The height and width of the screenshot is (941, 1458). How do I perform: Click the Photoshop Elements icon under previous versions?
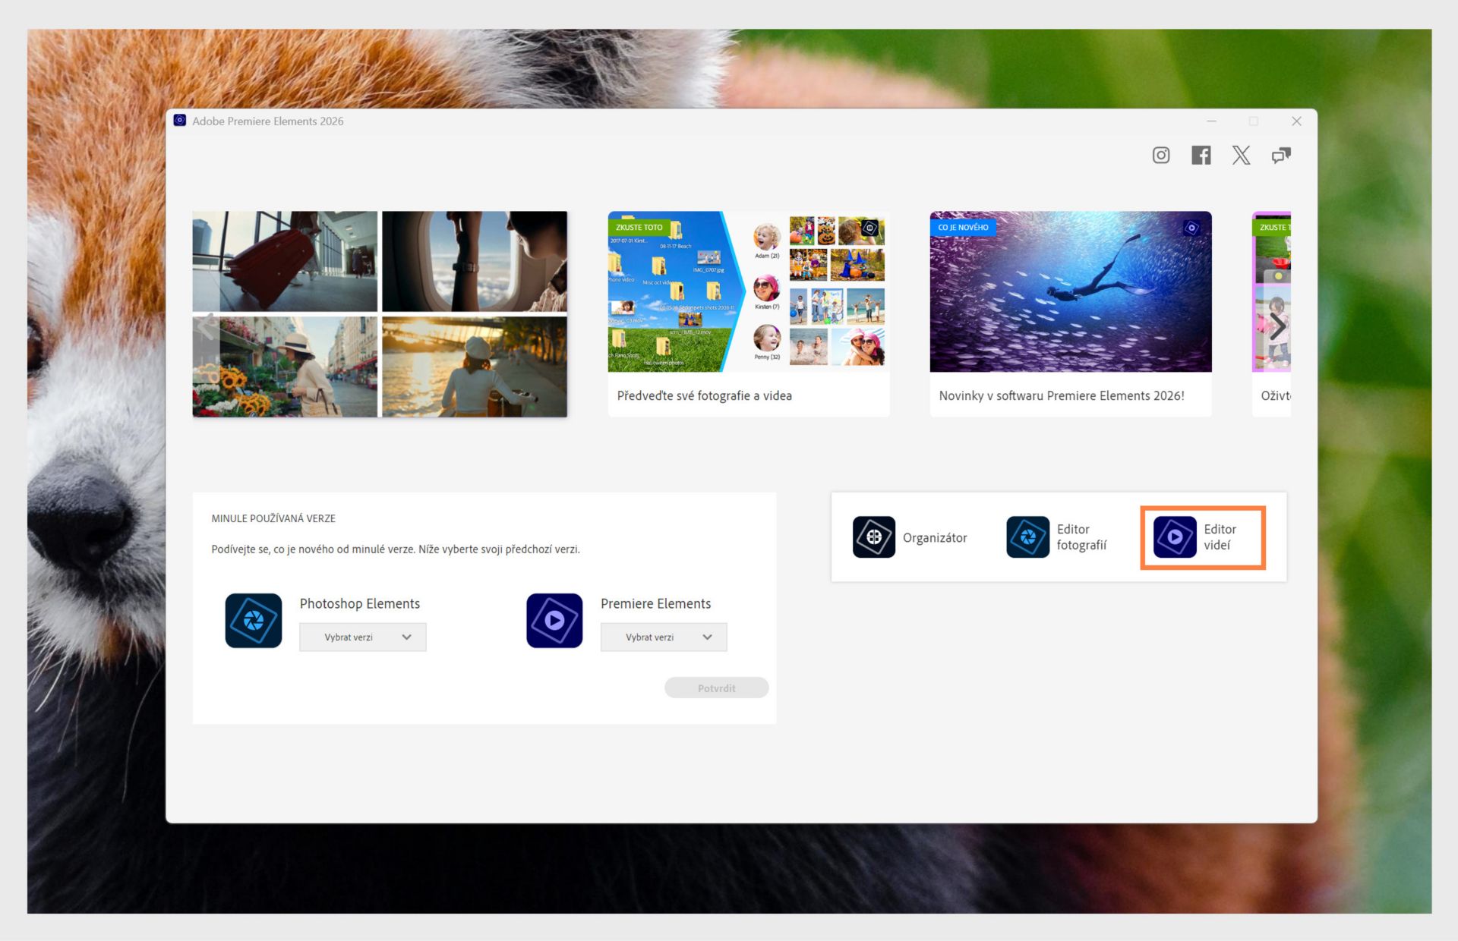[x=254, y=621]
